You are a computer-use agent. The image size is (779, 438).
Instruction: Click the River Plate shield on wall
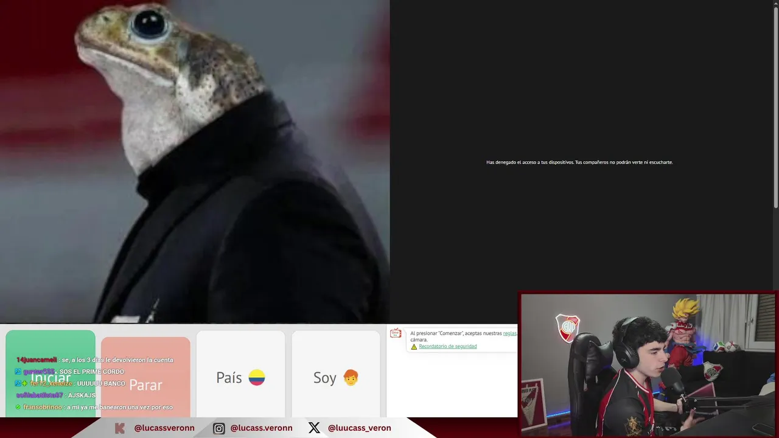pos(568,328)
